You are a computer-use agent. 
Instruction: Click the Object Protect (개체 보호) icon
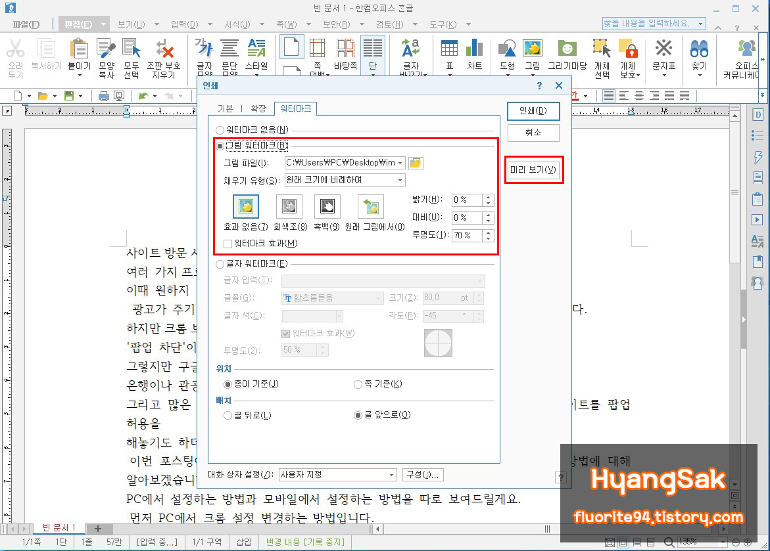pyautogui.click(x=628, y=49)
